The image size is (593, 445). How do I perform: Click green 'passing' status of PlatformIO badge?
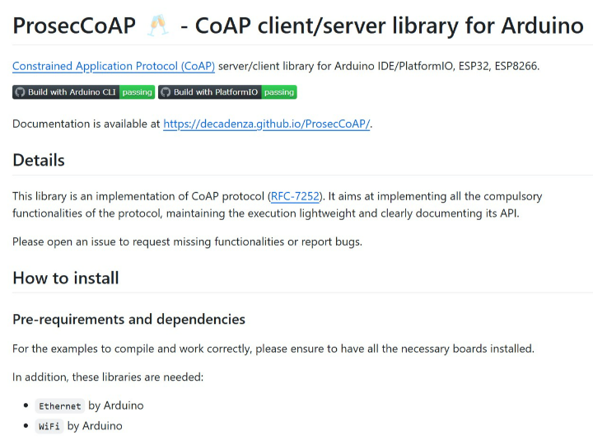click(279, 92)
